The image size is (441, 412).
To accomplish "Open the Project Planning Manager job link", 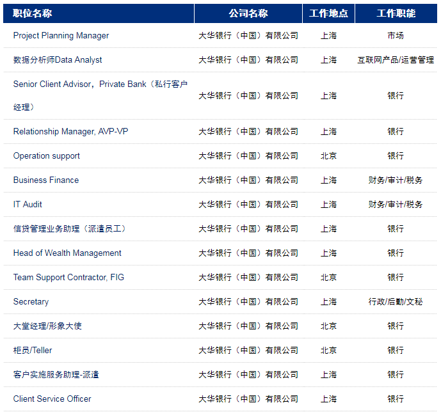I will (x=61, y=36).
